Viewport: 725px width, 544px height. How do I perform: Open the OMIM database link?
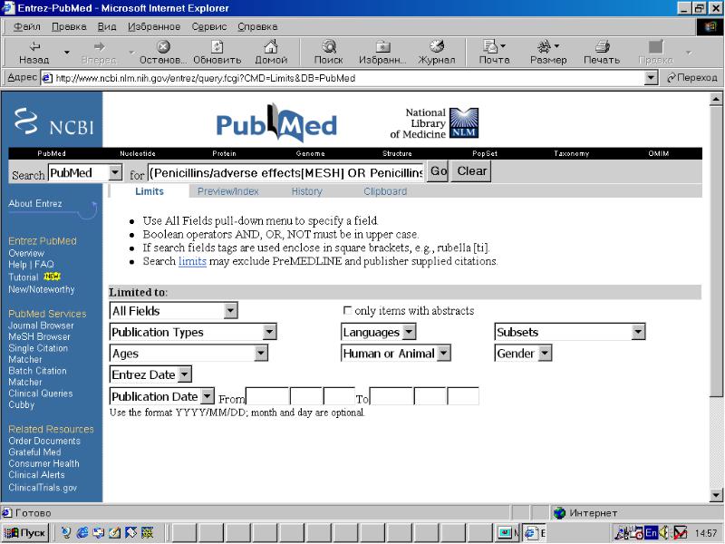pyautogui.click(x=659, y=153)
